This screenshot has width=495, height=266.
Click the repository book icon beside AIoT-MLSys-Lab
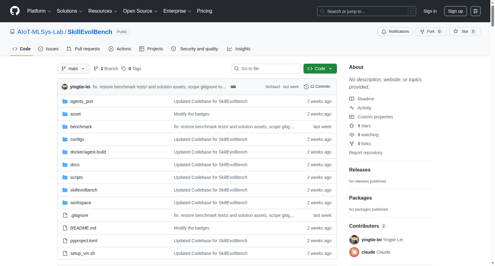click(12, 32)
